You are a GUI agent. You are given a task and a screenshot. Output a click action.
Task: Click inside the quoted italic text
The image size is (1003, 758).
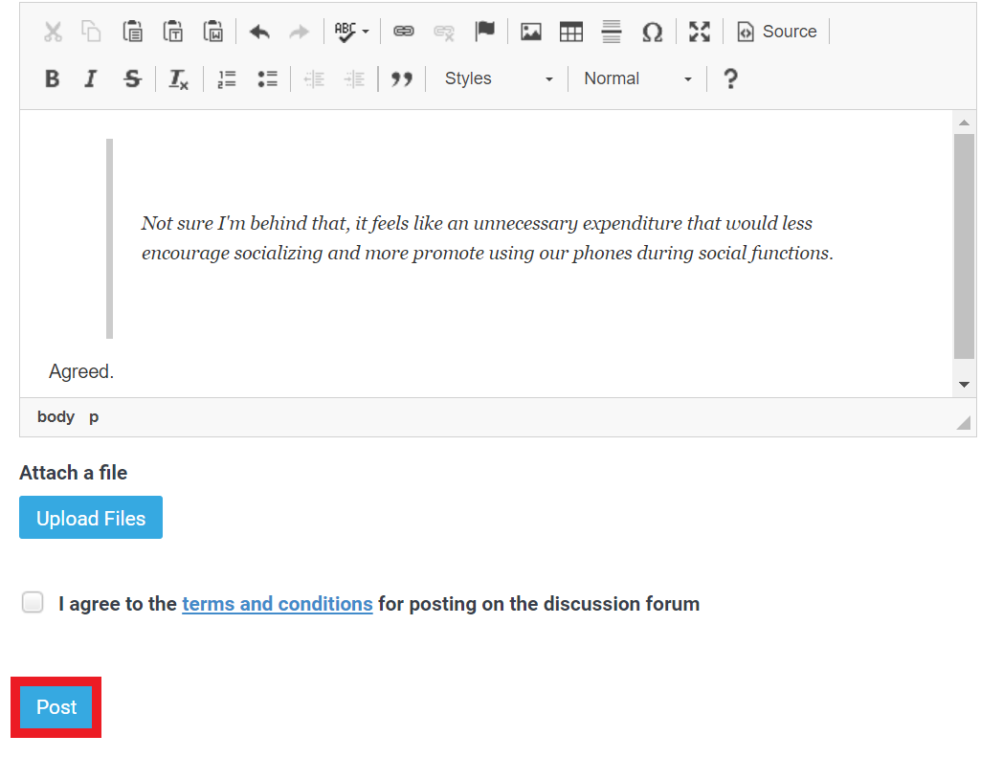pos(487,238)
